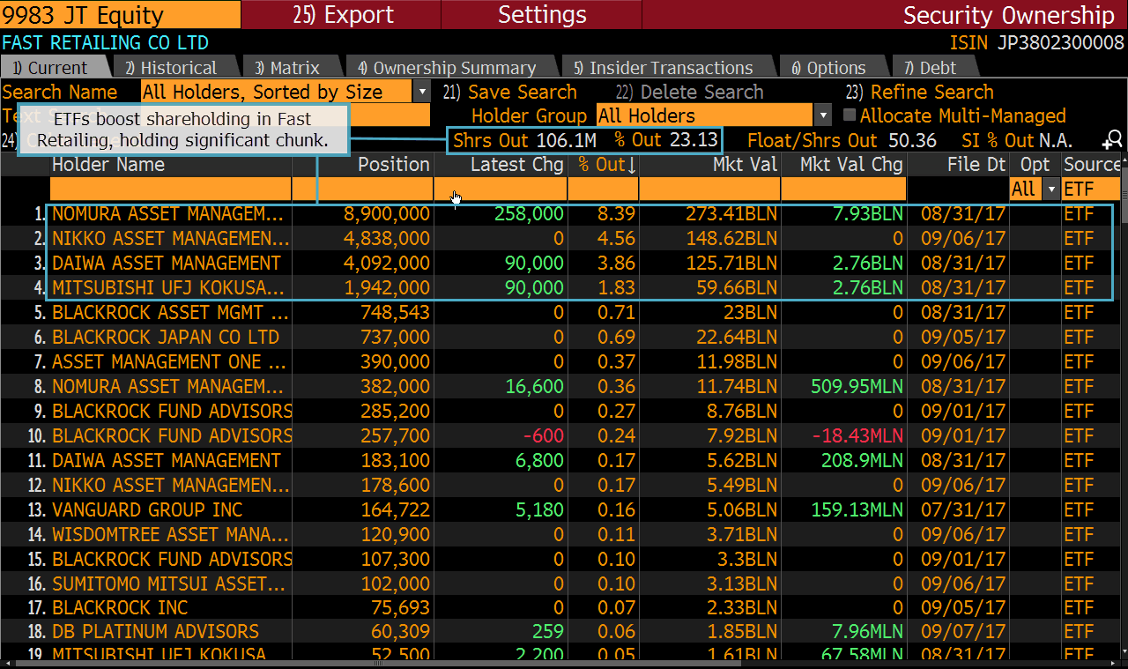Click the 9983 JT Equity ticker field
This screenshot has height=669, width=1128.
tap(120, 15)
